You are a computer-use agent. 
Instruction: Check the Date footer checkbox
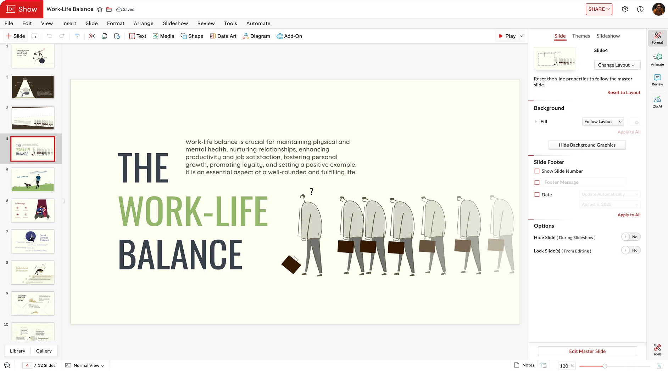pyautogui.click(x=537, y=195)
